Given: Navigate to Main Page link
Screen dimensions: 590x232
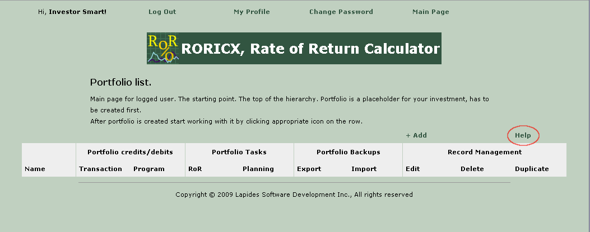Looking at the screenshot, I should pyautogui.click(x=430, y=12).
